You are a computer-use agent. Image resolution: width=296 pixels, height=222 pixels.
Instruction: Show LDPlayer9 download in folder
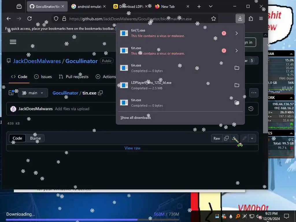point(237,85)
